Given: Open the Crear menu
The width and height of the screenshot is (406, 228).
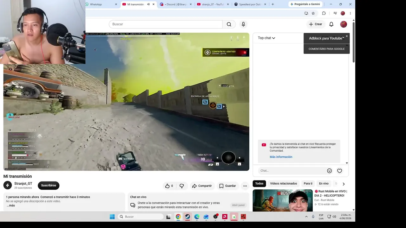Looking at the screenshot, I should click(x=315, y=24).
